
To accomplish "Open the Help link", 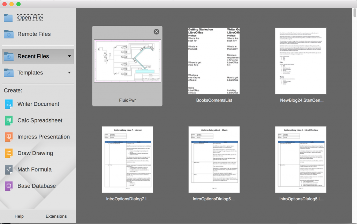I will [x=19, y=216].
